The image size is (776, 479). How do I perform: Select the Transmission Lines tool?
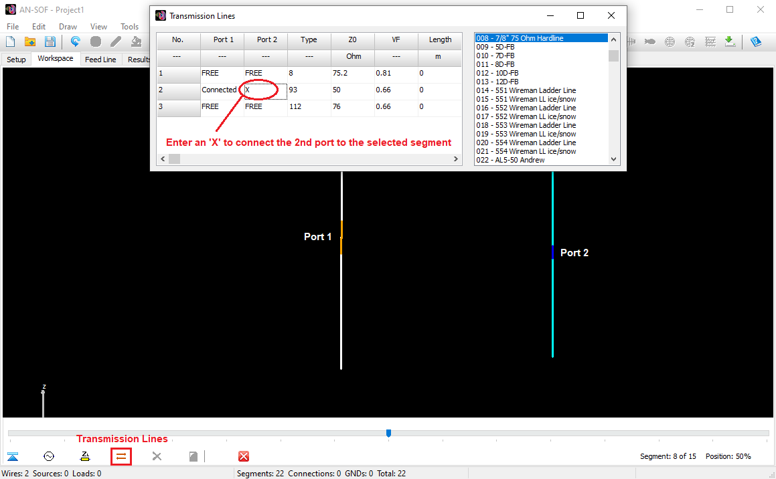tap(121, 456)
